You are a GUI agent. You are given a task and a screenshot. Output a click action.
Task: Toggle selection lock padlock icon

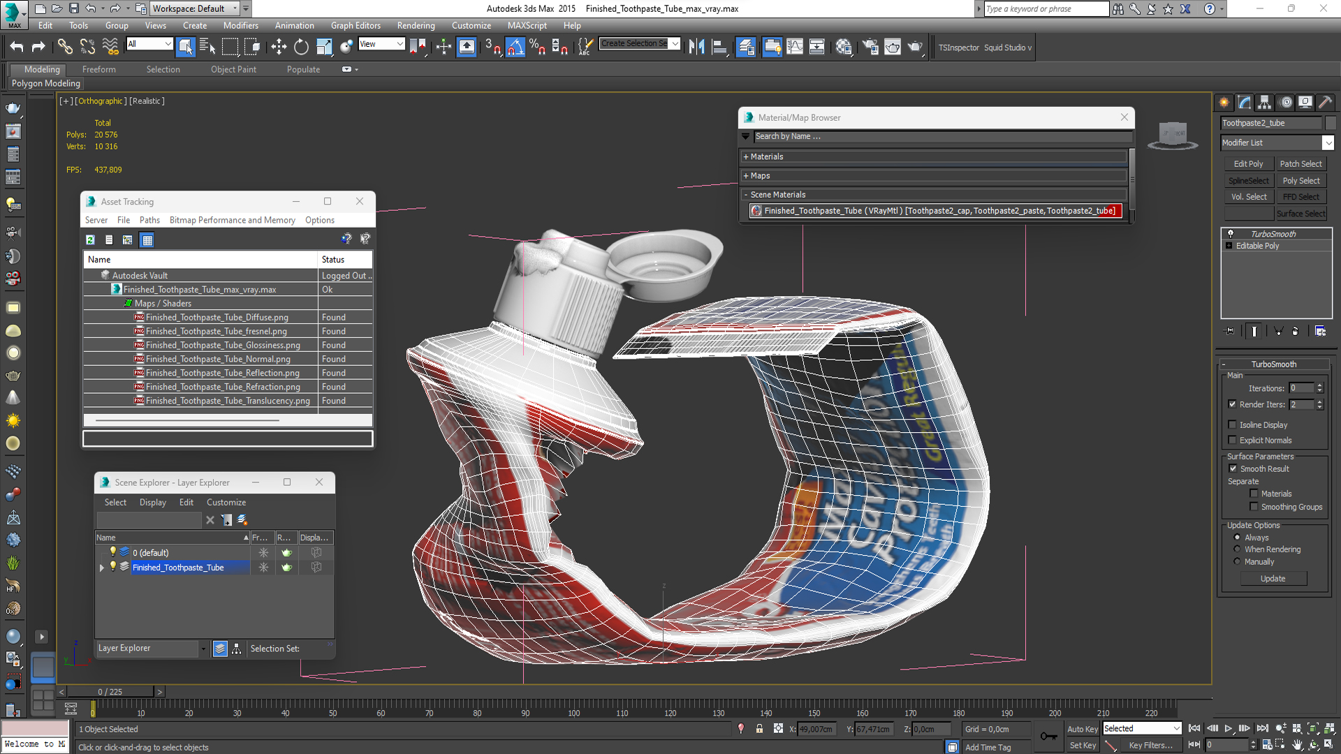(x=759, y=729)
